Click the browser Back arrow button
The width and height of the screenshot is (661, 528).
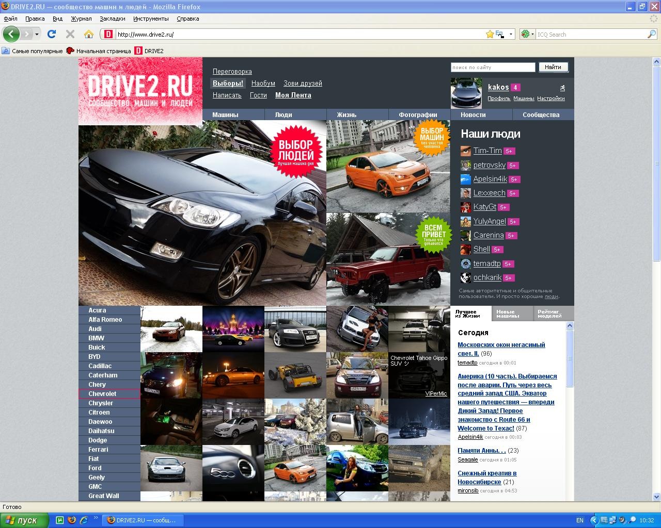[x=11, y=34]
